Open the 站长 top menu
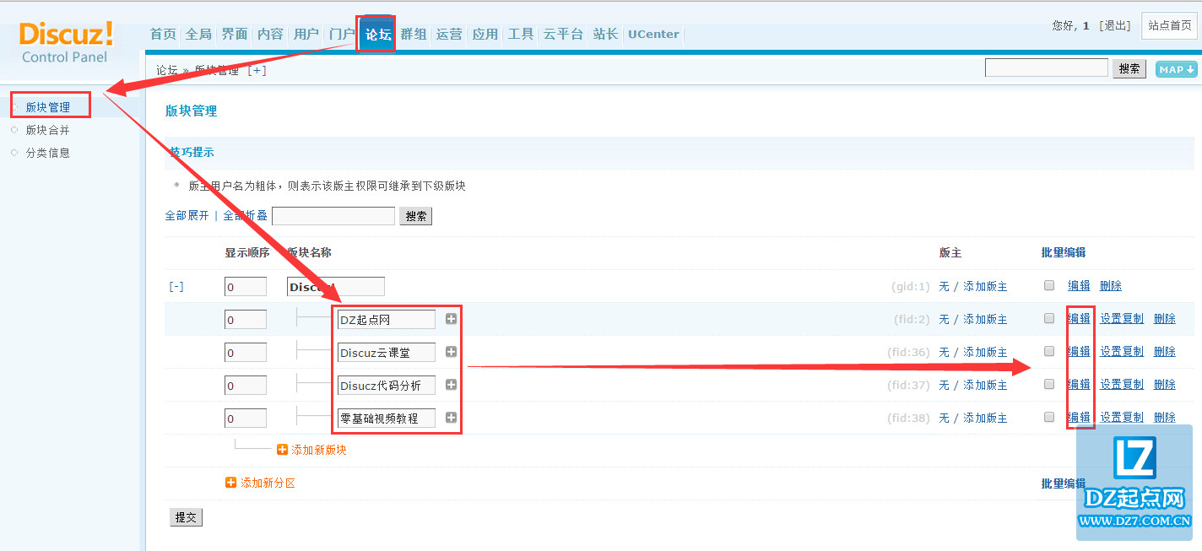1202x551 pixels. coord(605,34)
